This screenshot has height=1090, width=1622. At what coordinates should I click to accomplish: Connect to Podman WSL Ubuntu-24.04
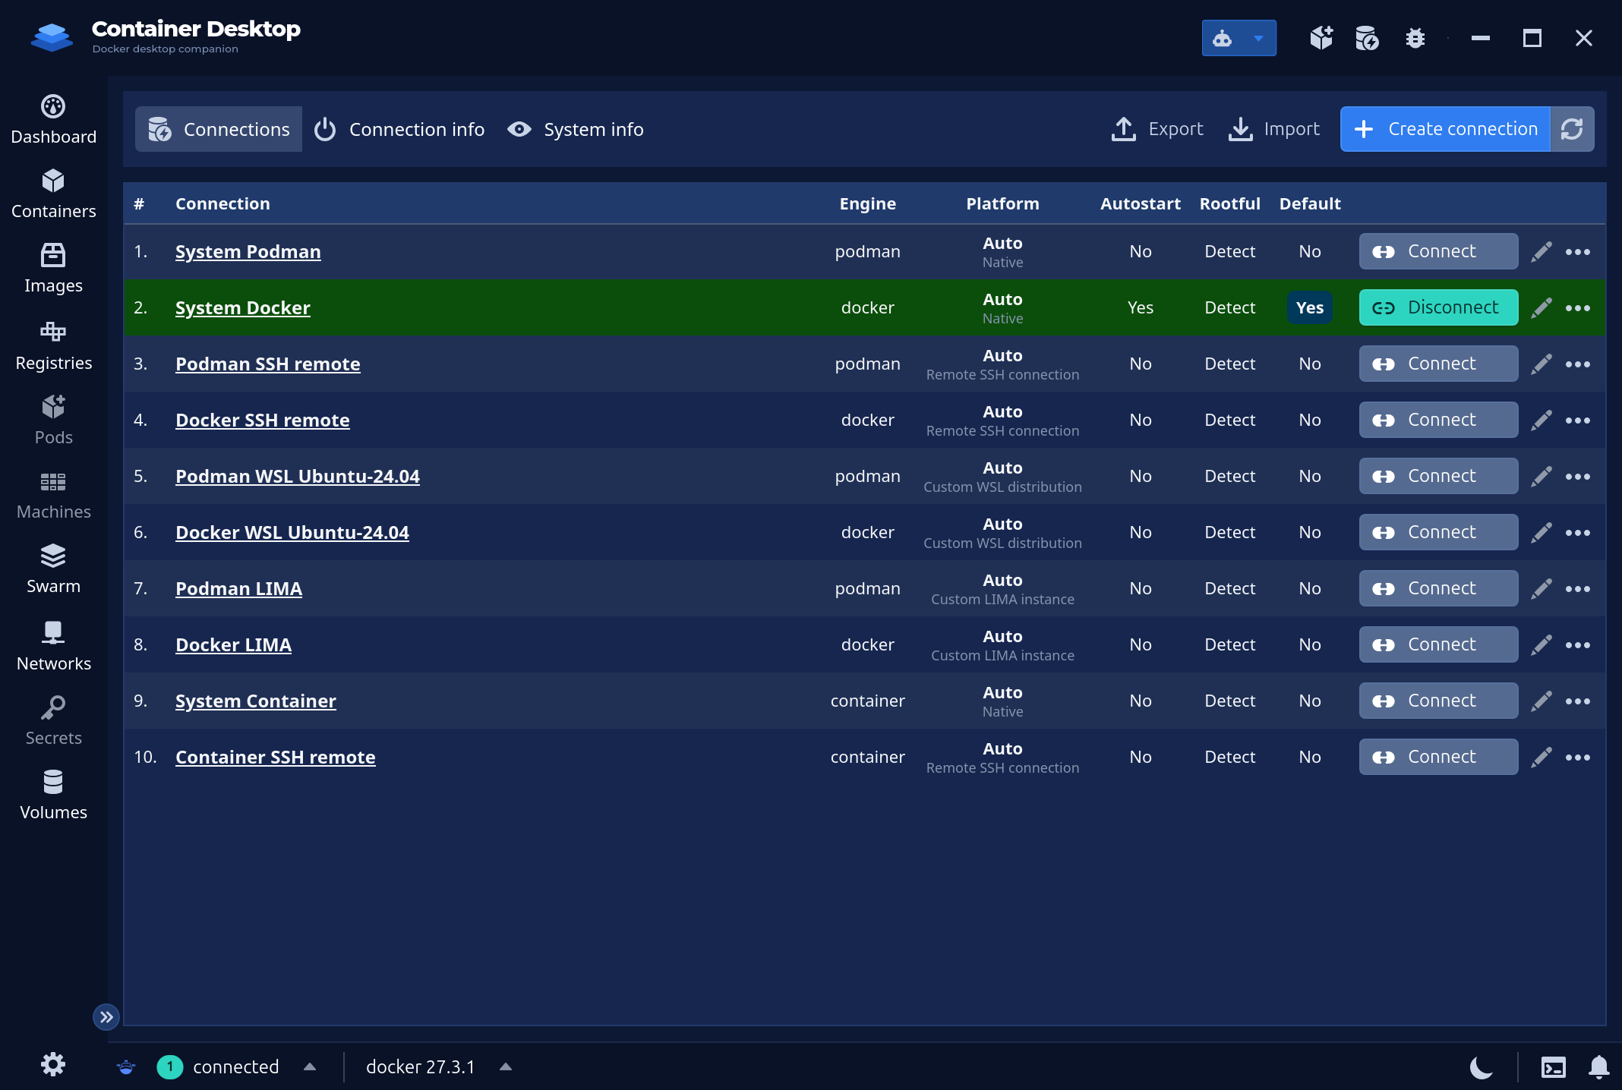click(1438, 476)
